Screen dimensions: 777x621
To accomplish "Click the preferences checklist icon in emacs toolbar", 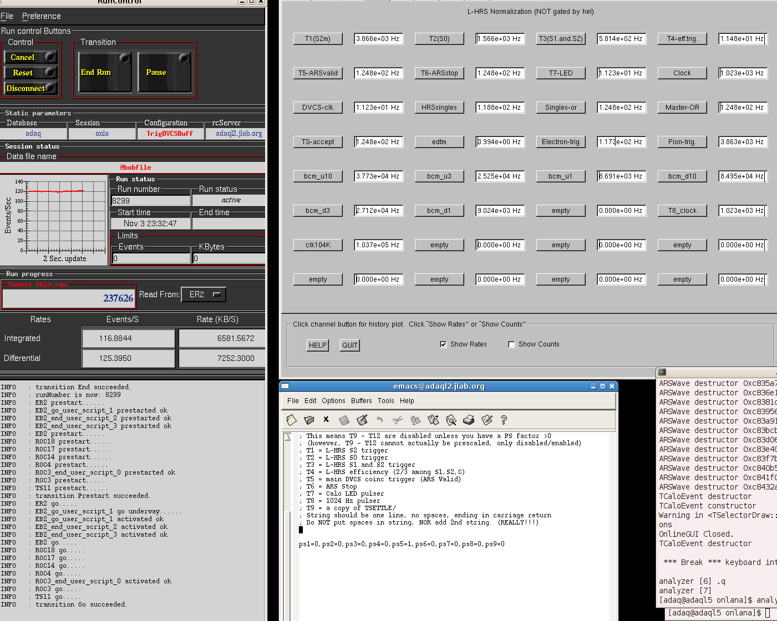I will (486, 420).
